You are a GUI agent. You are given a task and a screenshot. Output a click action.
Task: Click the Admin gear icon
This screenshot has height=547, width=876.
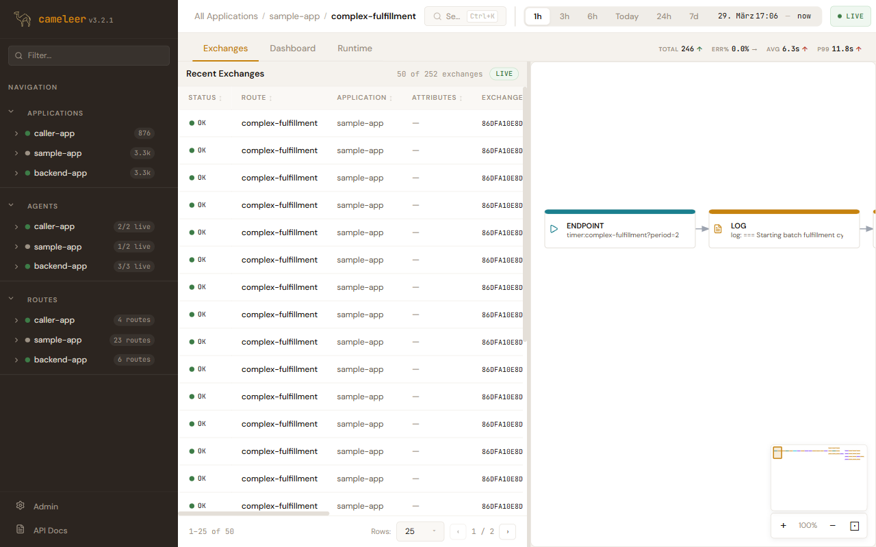(21, 506)
